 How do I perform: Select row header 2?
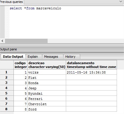7,77
